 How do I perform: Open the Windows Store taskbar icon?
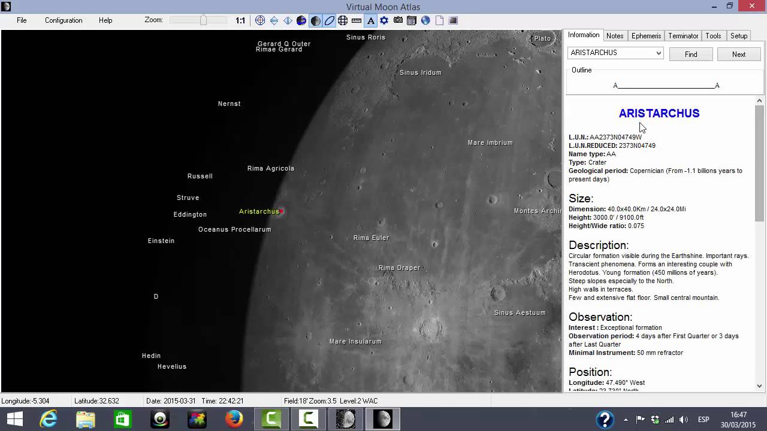[123, 419]
